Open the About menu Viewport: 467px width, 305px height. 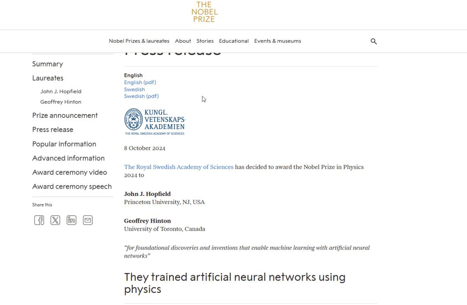[x=183, y=41]
